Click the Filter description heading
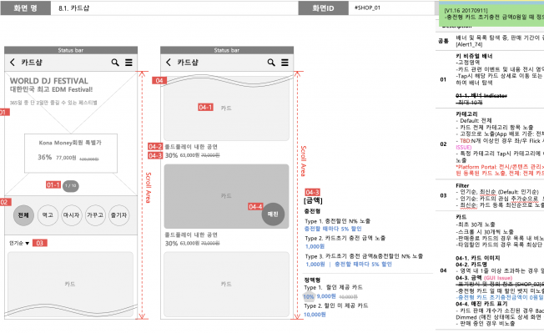The height and width of the screenshot is (333, 544). 462,185
